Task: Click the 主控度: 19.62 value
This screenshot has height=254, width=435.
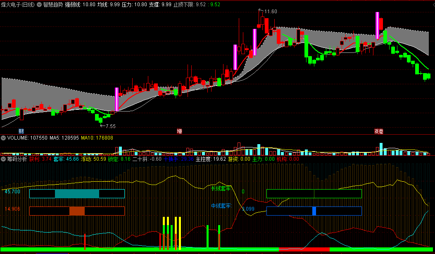Action: pos(211,159)
